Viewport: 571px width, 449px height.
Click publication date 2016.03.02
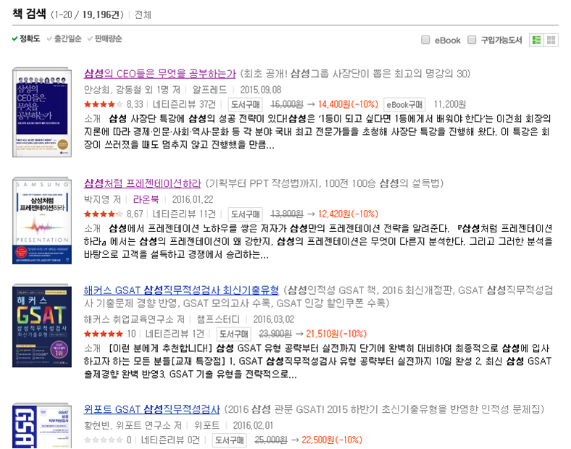click(274, 319)
